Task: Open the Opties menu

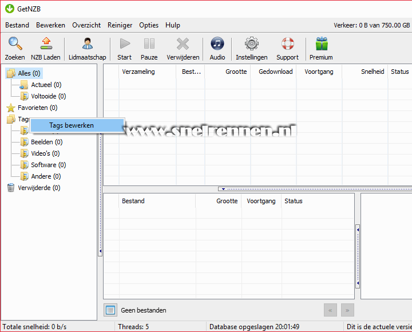Action: tap(149, 25)
